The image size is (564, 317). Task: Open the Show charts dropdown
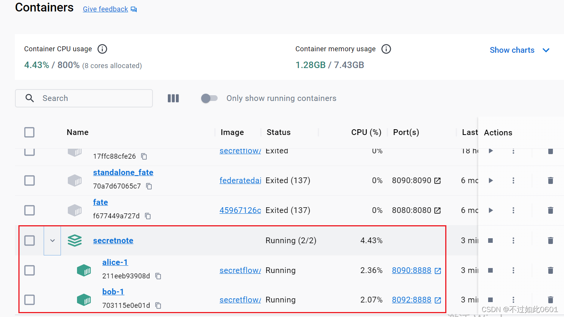pos(520,50)
